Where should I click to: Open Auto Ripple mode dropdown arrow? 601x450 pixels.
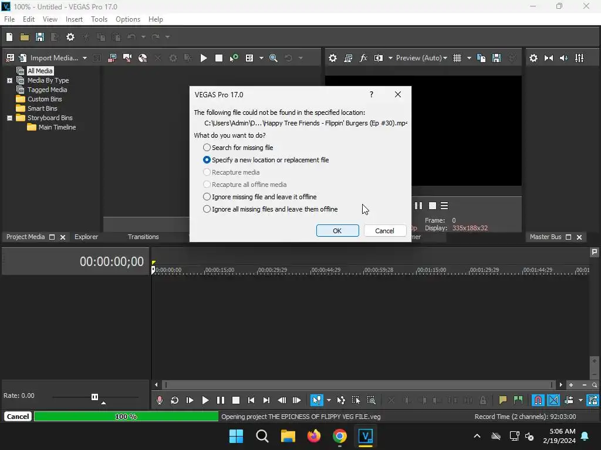coord(580,400)
